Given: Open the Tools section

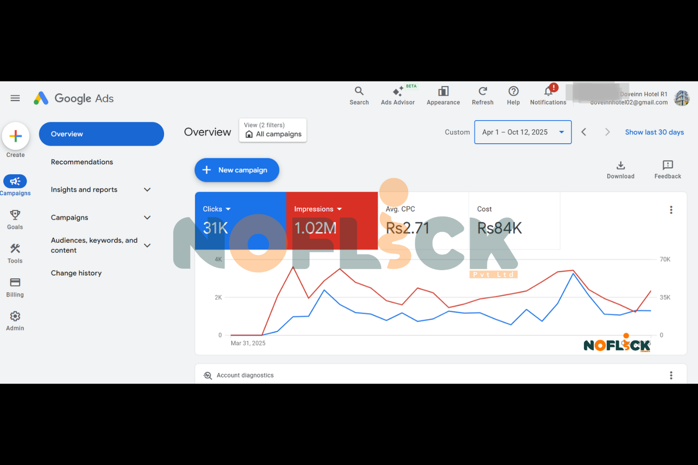Looking at the screenshot, I should (x=15, y=253).
